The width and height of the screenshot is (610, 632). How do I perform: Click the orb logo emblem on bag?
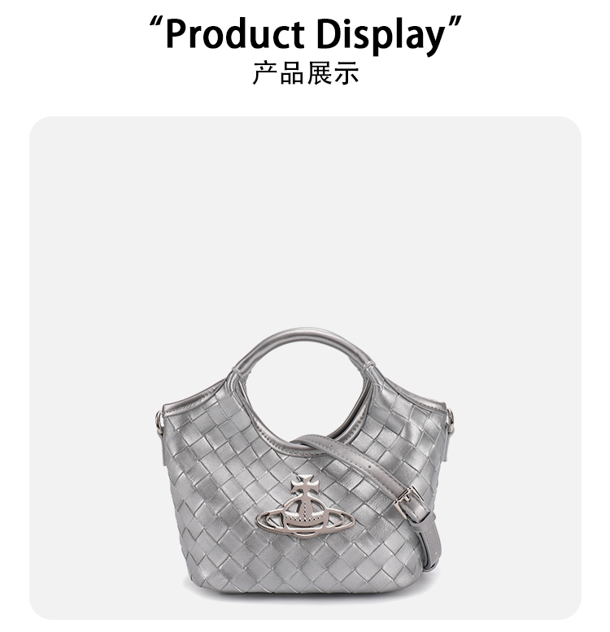click(x=305, y=507)
